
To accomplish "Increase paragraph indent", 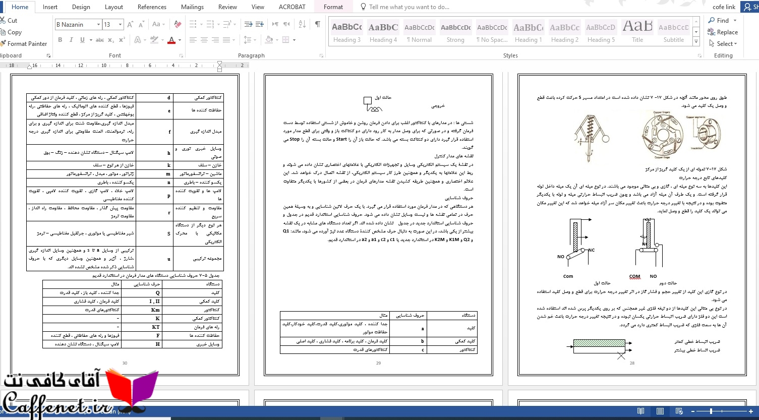I will 259,24.
